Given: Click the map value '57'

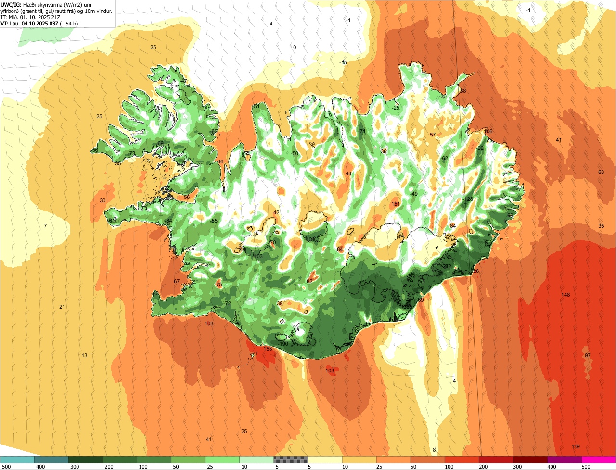Looking at the screenshot, I should coord(433,135).
